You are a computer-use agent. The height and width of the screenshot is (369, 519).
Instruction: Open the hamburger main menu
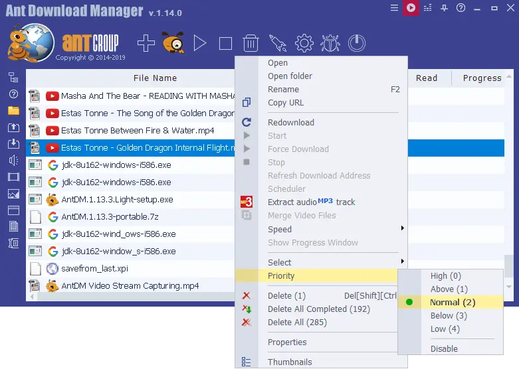(x=394, y=7)
